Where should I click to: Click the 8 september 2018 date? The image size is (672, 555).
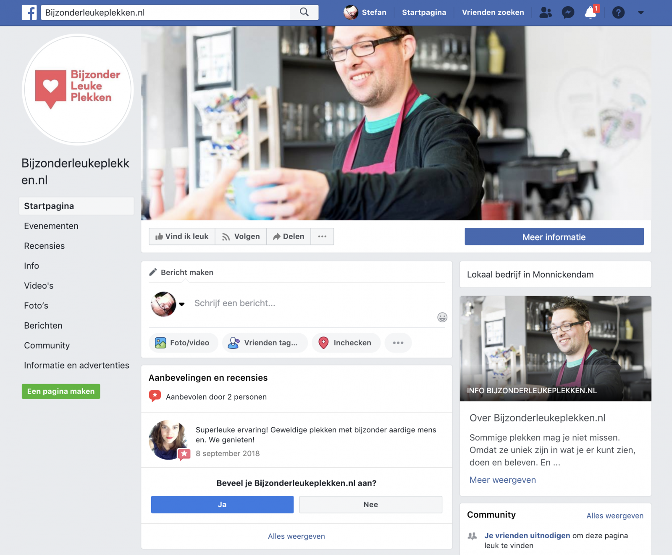point(228,454)
